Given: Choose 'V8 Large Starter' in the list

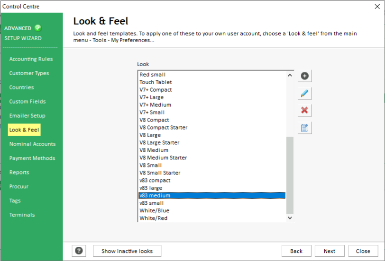Looking at the screenshot, I should tap(212, 143).
